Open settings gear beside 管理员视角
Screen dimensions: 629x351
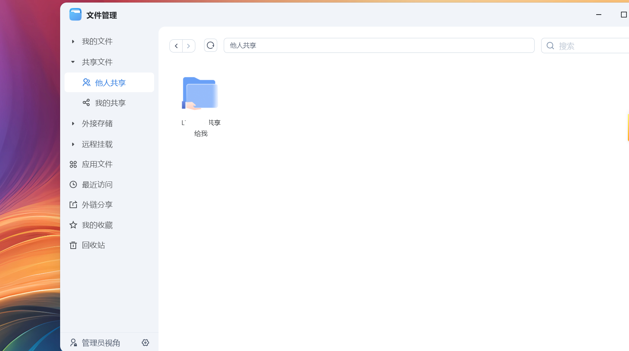coord(145,343)
